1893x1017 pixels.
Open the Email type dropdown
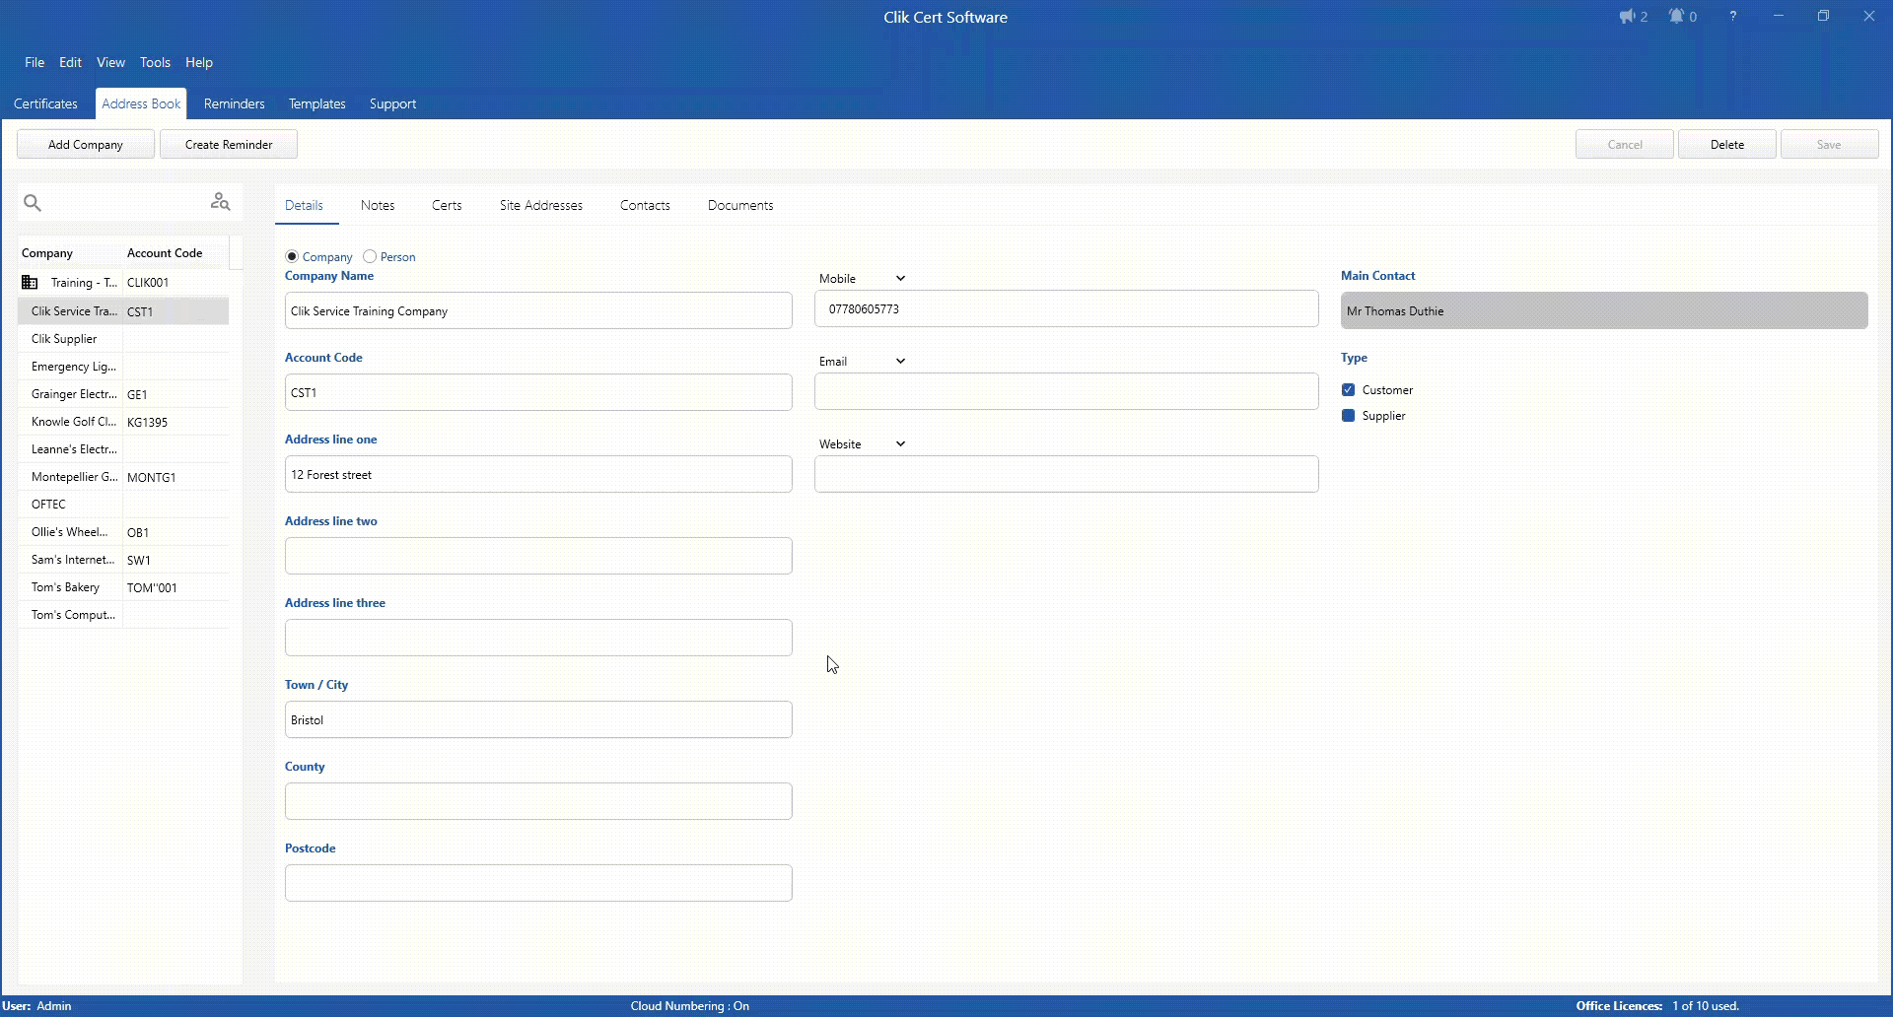point(898,361)
